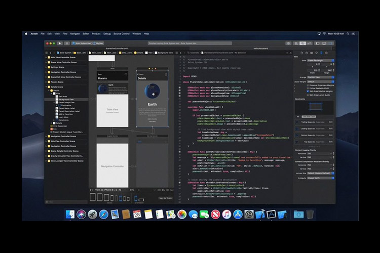Open the Attributes inspector tab
380x253 pixels.
point(317,53)
